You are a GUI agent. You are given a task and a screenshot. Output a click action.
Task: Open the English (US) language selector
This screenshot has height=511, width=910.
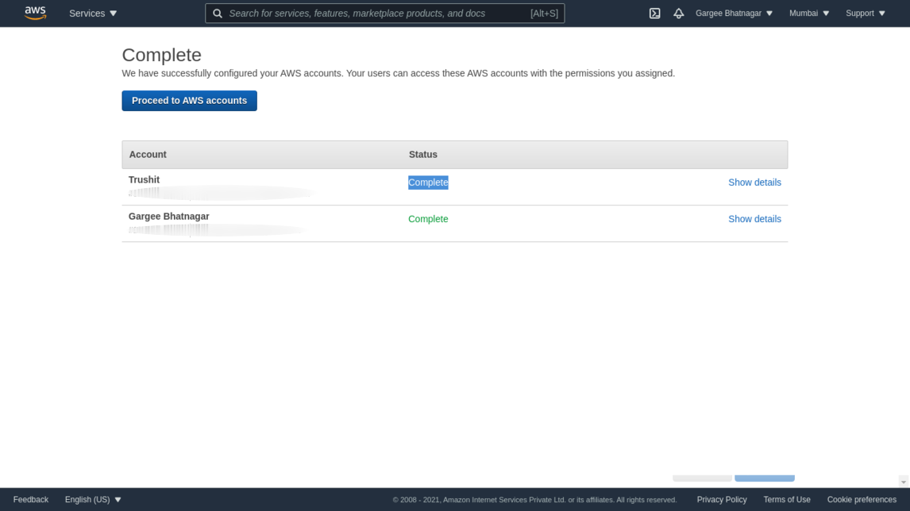click(93, 499)
